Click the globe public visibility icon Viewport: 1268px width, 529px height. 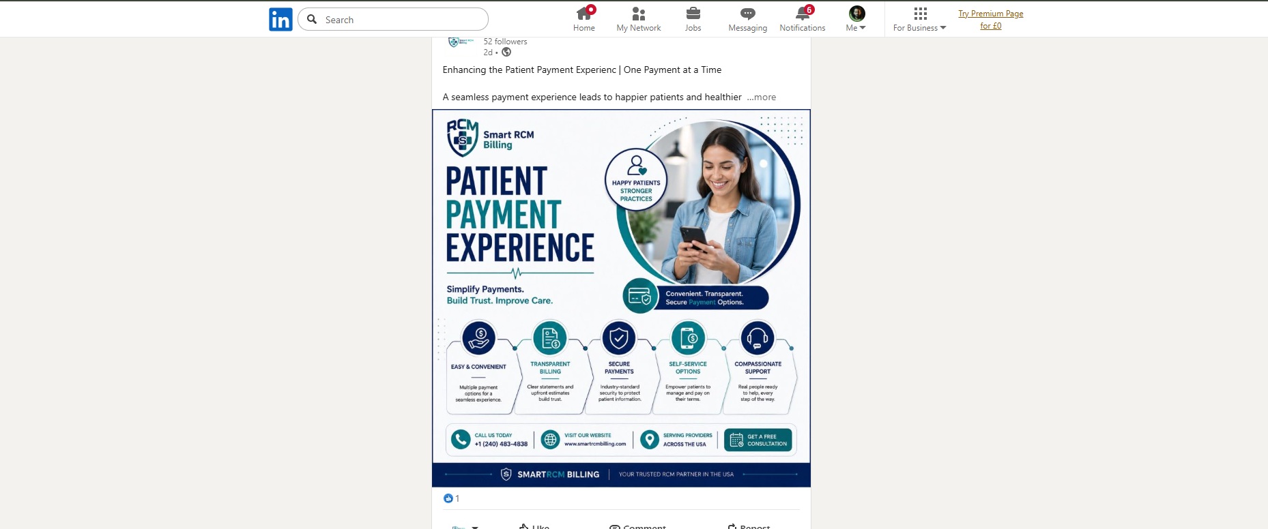(506, 52)
